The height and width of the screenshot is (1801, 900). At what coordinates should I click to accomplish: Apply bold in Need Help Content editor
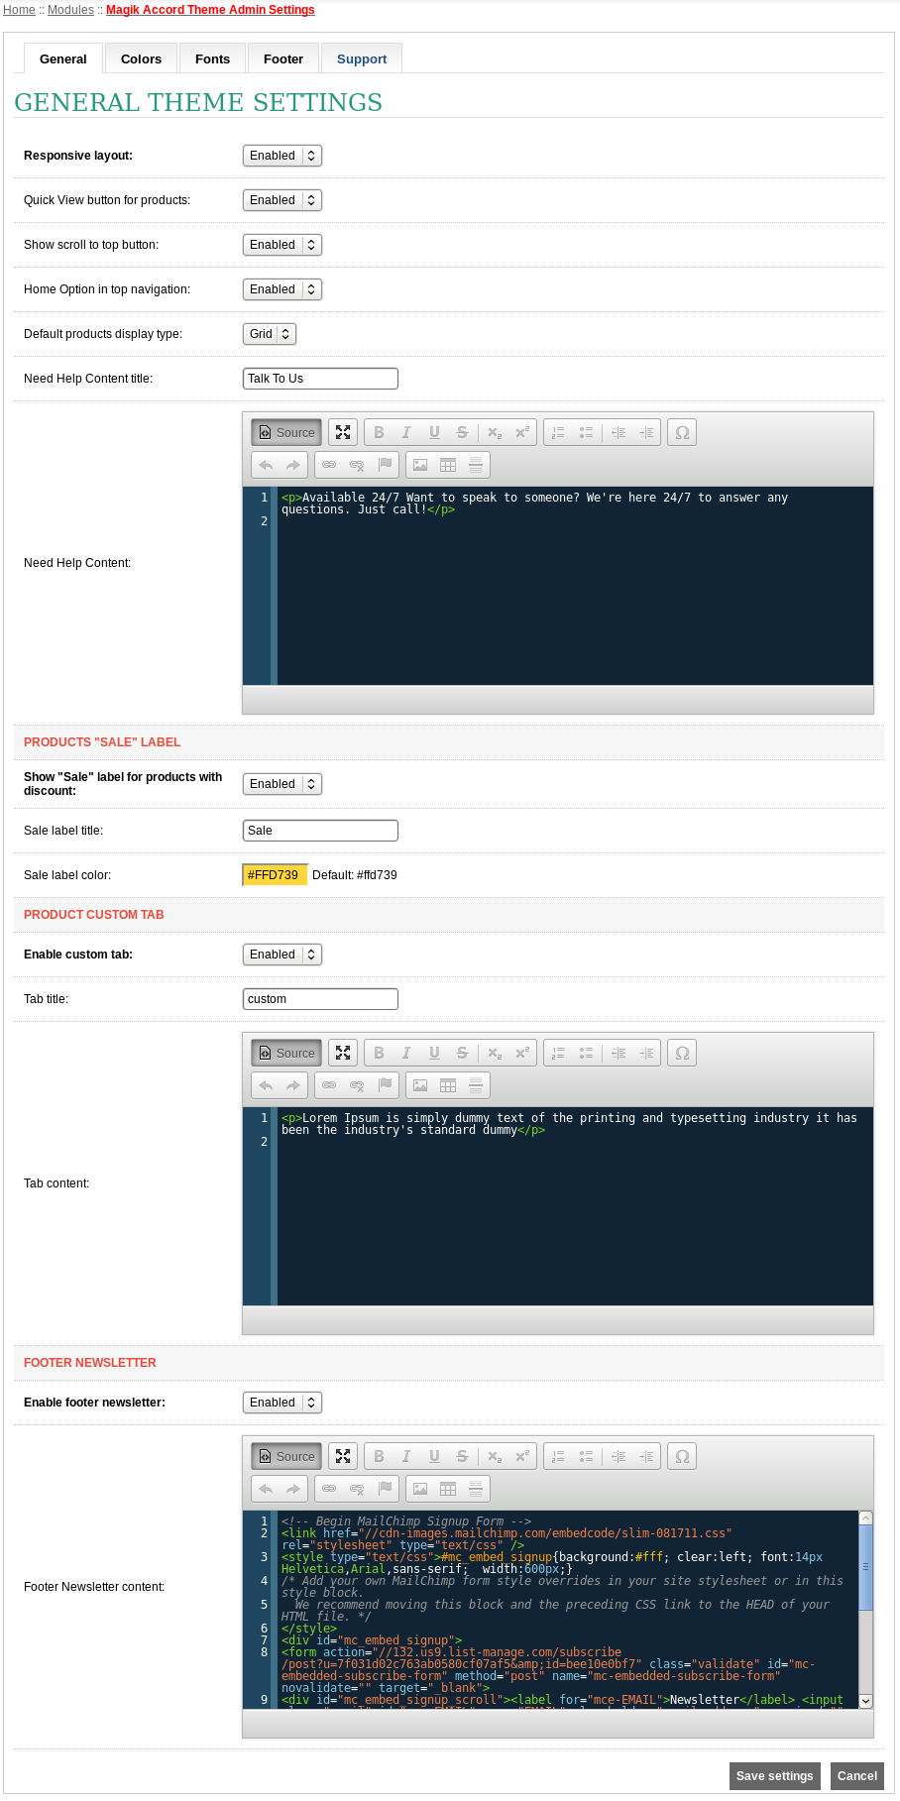coord(379,432)
